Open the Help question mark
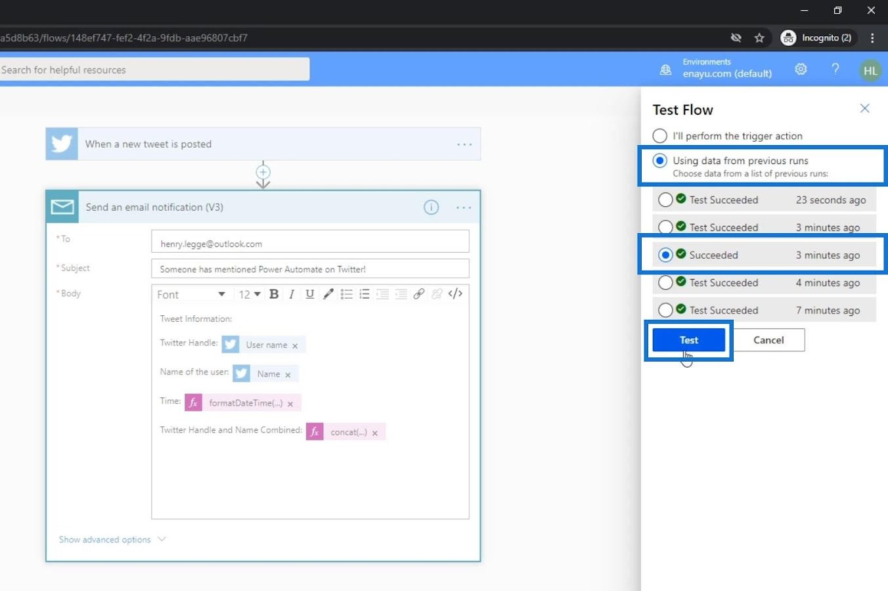This screenshot has width=888, height=591. coord(835,69)
